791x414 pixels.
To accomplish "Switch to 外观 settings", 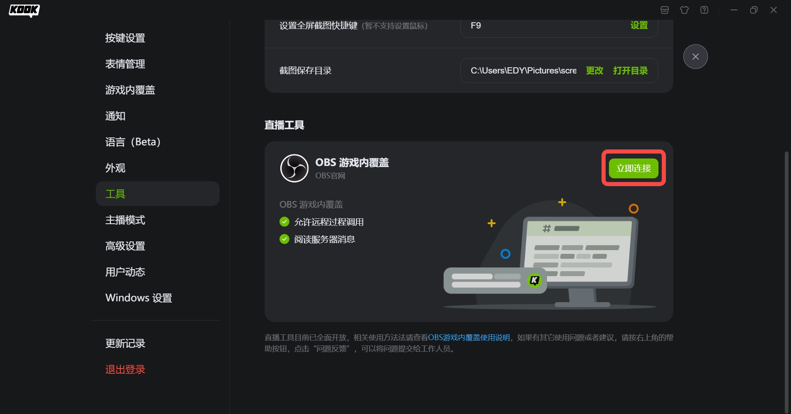I will [158, 168].
